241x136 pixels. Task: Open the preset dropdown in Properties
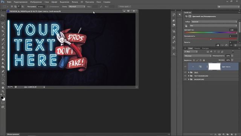coord(214,22)
